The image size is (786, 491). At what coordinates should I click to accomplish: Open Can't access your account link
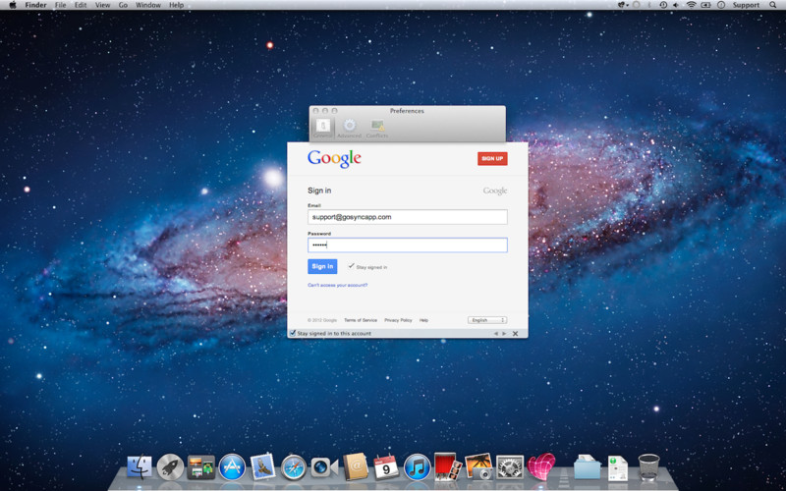click(x=337, y=285)
